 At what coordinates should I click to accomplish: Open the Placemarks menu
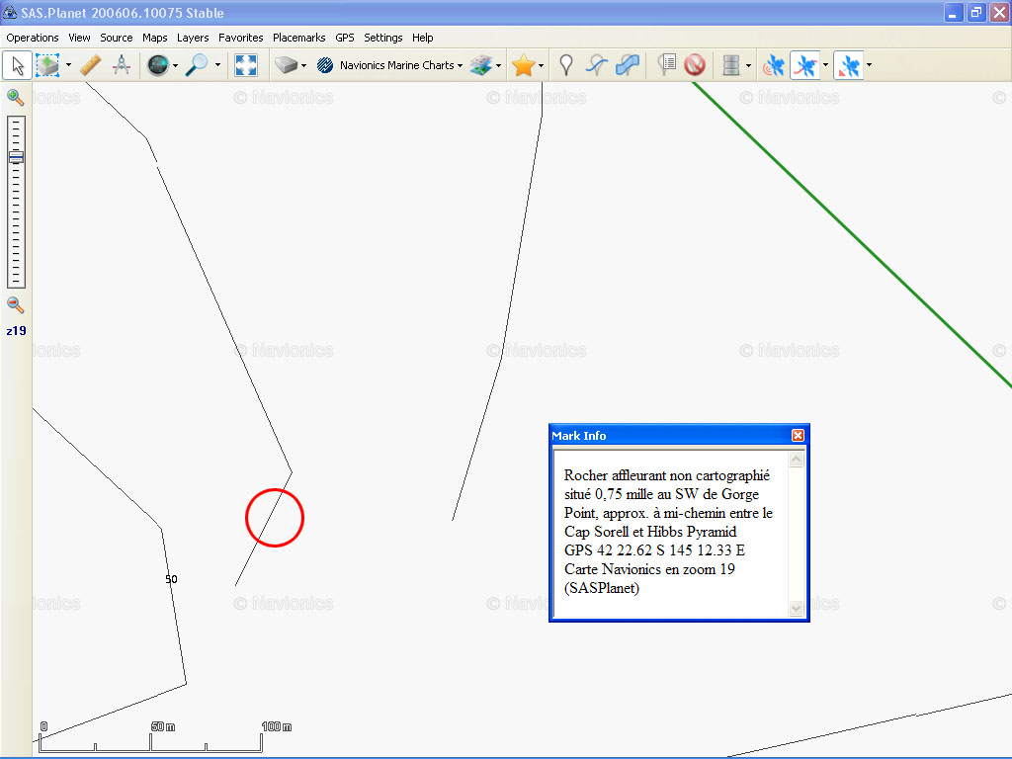(298, 38)
